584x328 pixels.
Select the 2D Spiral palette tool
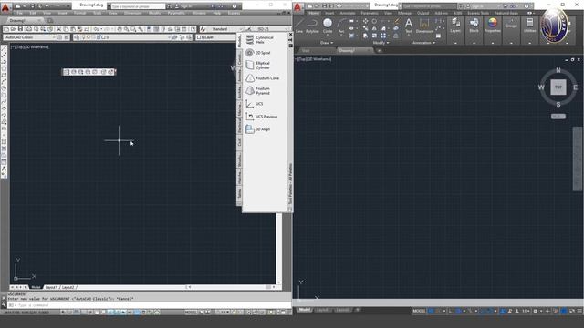258,53
